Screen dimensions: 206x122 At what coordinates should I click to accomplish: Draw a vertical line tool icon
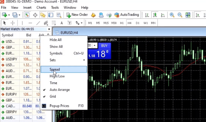[22, 23]
